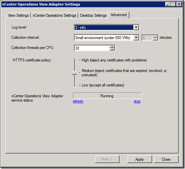
Task: Click the selected '3 - info' log value
Action: click(104, 28)
